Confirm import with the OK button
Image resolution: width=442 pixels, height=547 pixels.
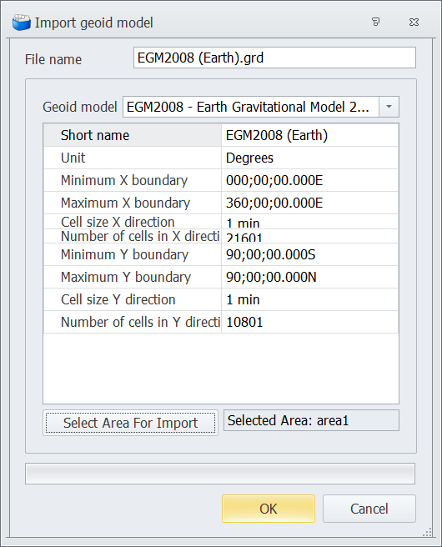tap(269, 509)
